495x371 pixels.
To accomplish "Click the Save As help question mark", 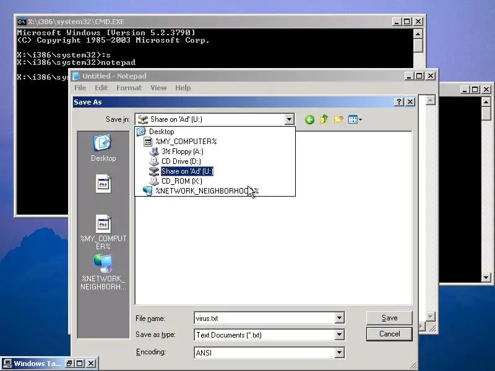I will 399,101.
